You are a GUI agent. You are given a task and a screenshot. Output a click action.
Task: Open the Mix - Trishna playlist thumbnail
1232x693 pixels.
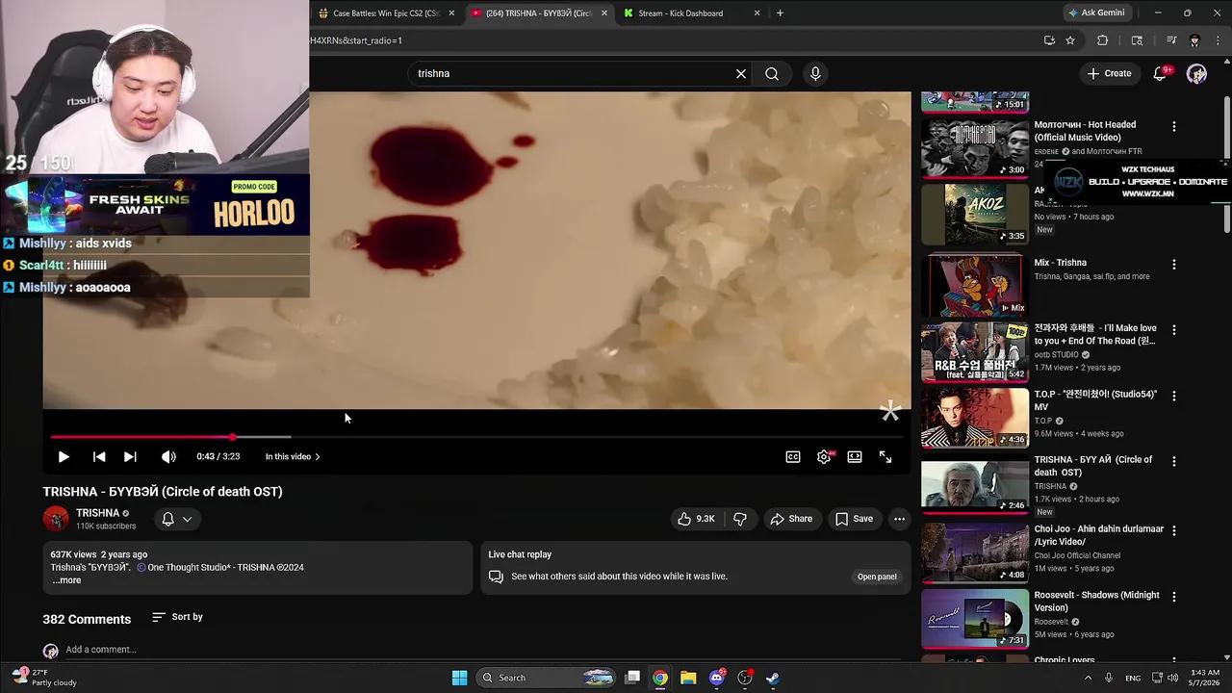coord(975,286)
